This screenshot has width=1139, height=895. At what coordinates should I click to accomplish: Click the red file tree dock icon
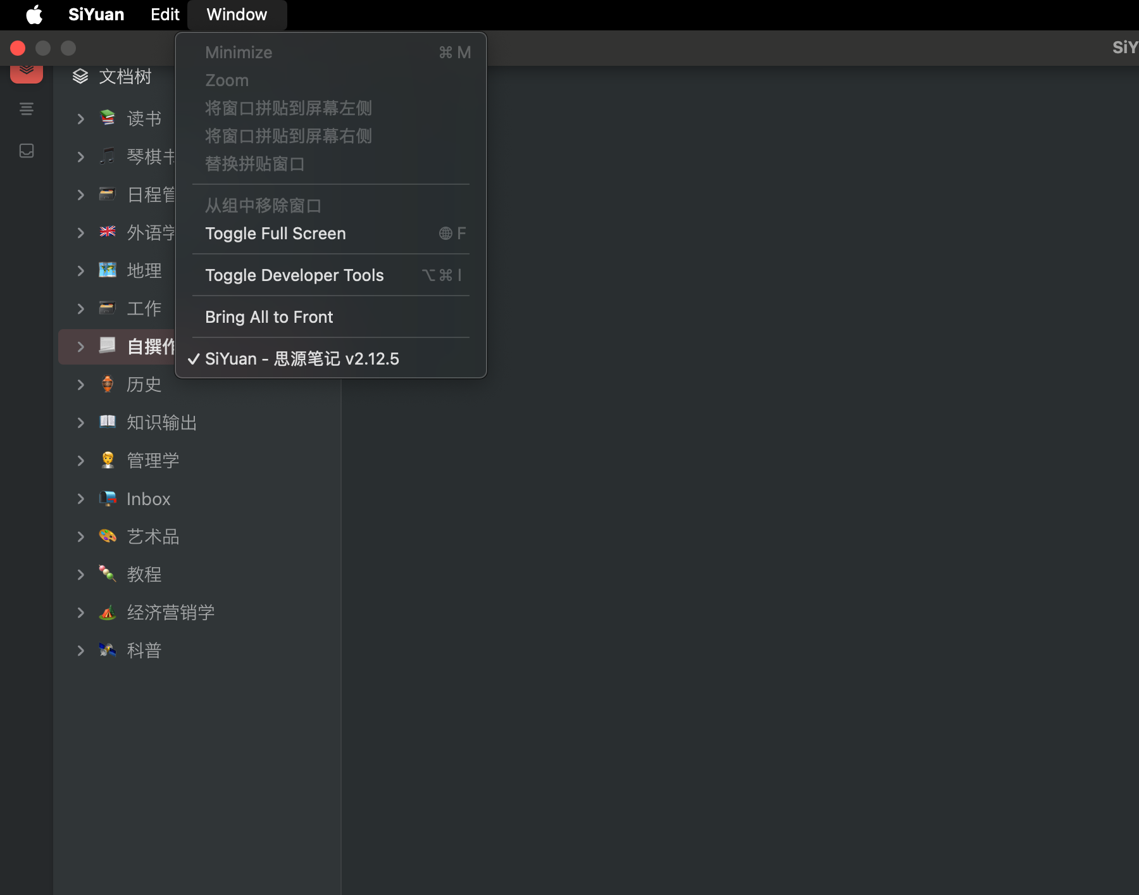[x=27, y=72]
